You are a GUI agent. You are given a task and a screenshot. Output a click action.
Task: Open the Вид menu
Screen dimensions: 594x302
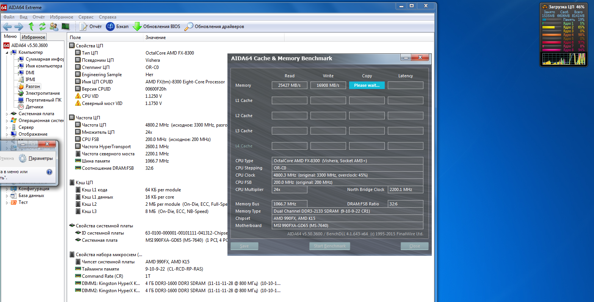[x=24, y=17]
